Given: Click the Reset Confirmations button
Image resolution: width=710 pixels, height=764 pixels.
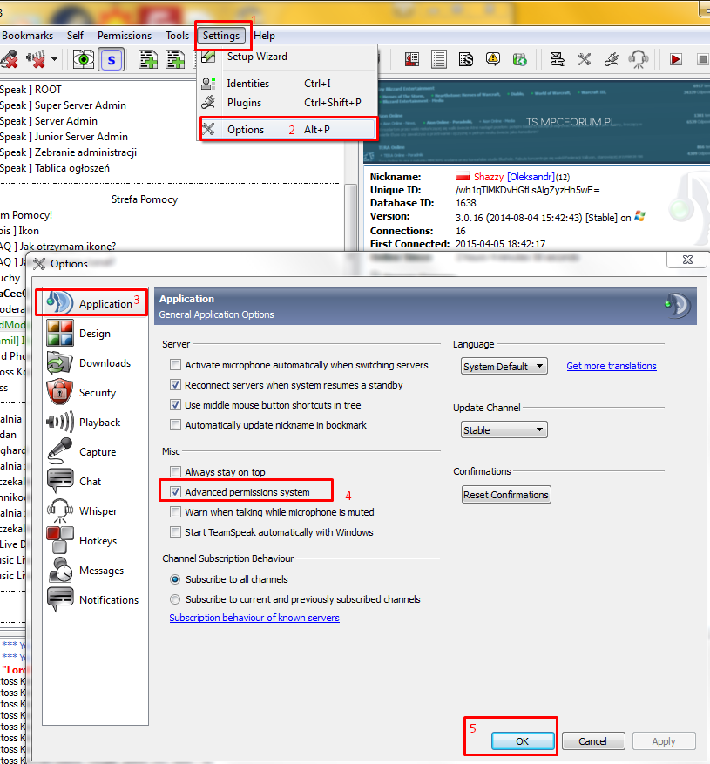Looking at the screenshot, I should pos(506,495).
